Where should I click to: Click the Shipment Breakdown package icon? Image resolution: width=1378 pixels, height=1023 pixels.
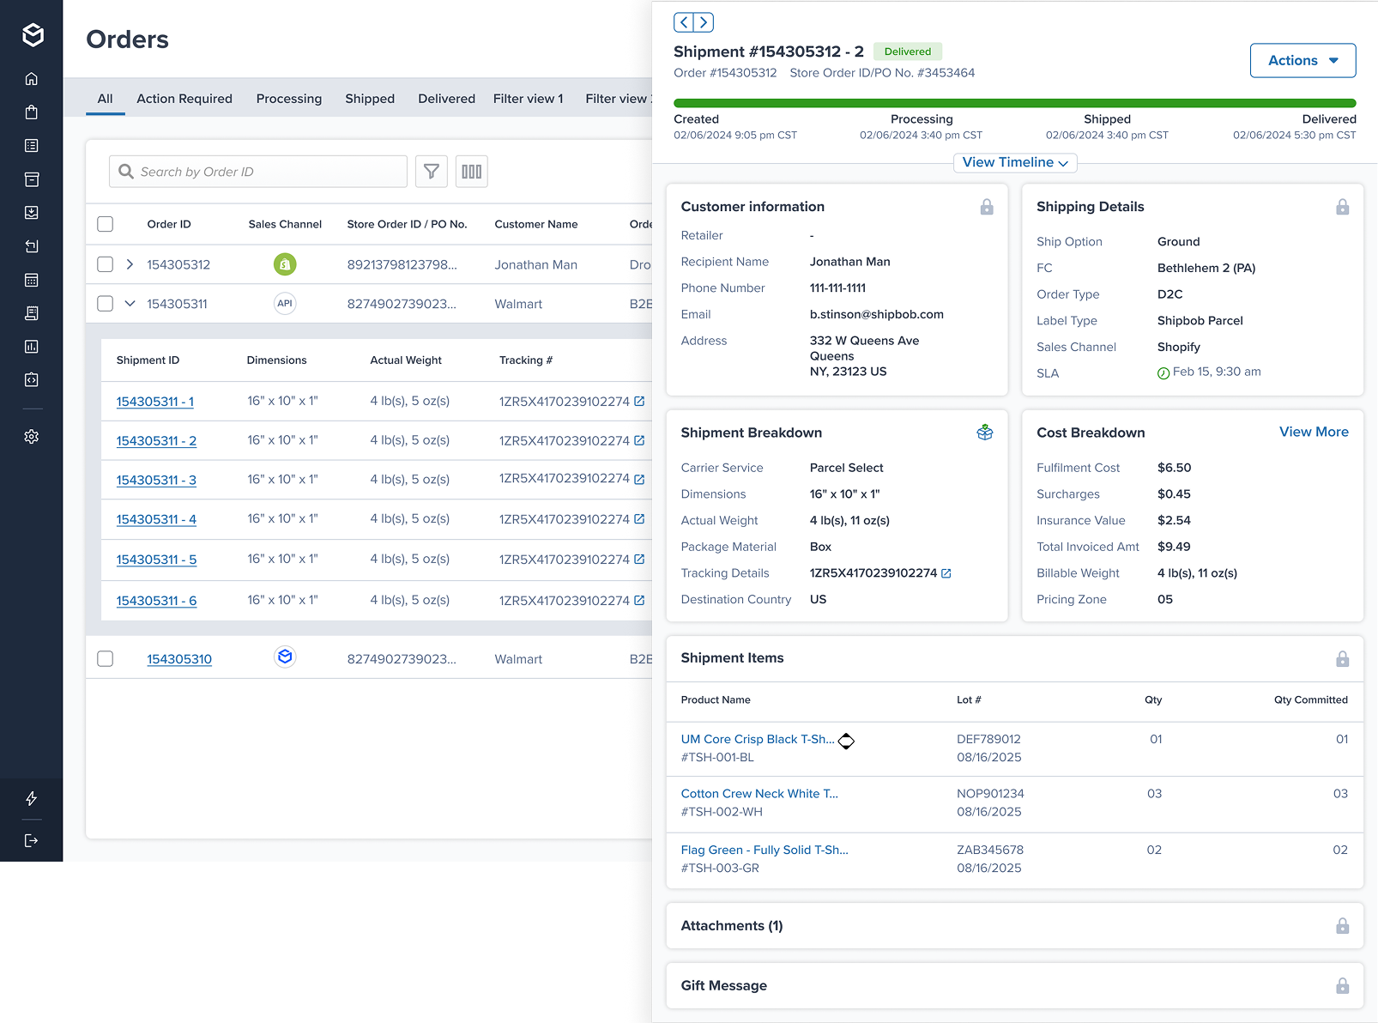coord(985,433)
